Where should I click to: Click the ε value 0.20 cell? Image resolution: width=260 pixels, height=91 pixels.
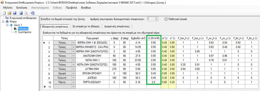172,82
